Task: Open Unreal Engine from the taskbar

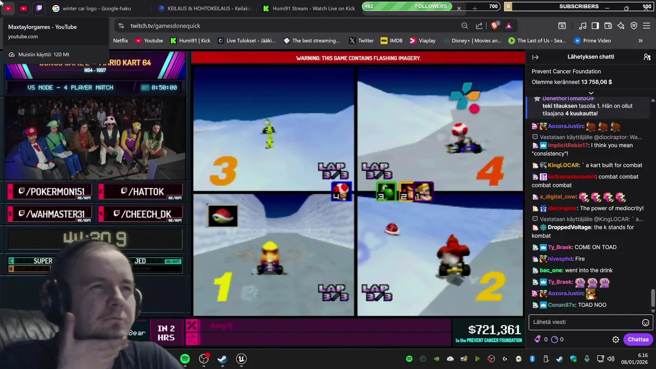Action: pos(241,359)
